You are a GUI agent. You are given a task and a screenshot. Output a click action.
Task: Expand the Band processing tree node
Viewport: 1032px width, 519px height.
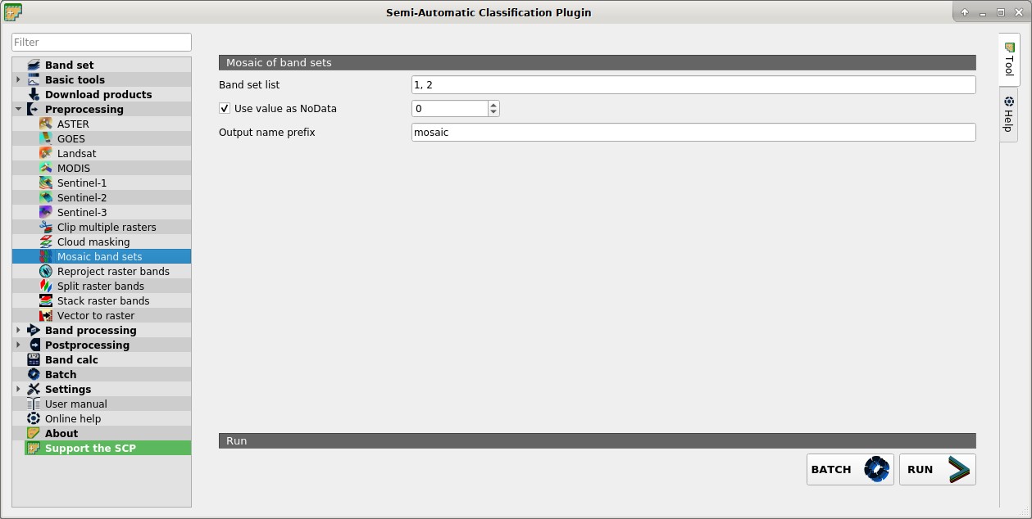point(18,330)
